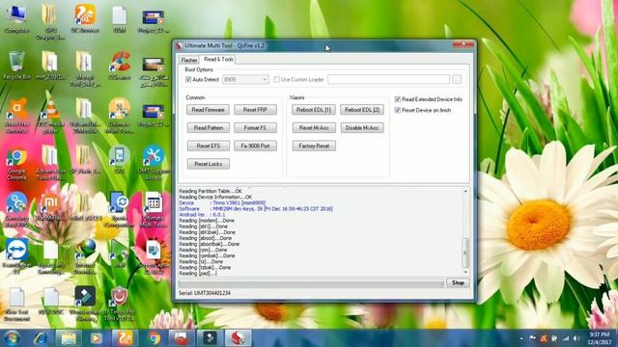
Task: Click the Format FS button
Action: (255, 128)
